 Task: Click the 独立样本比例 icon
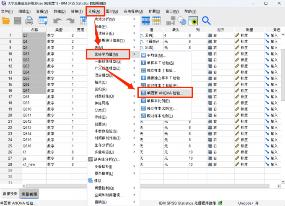[144, 108]
